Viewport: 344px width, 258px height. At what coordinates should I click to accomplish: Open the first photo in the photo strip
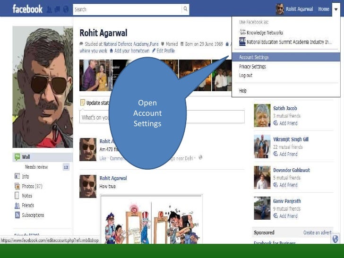point(95,75)
